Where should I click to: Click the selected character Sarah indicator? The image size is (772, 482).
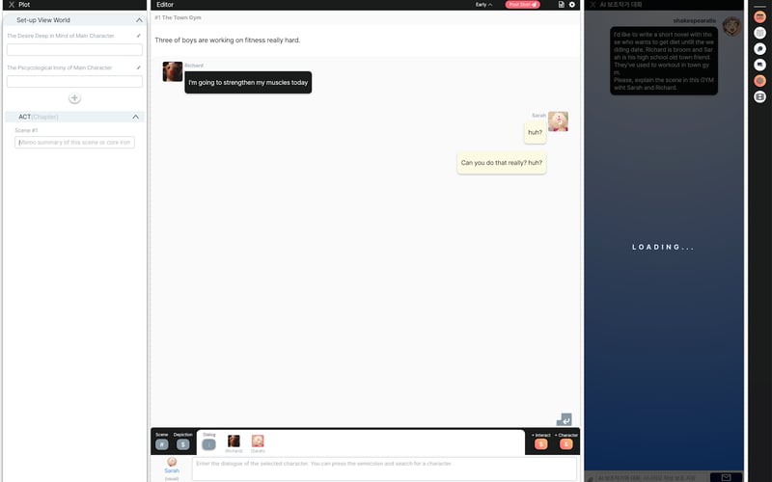[x=172, y=469]
